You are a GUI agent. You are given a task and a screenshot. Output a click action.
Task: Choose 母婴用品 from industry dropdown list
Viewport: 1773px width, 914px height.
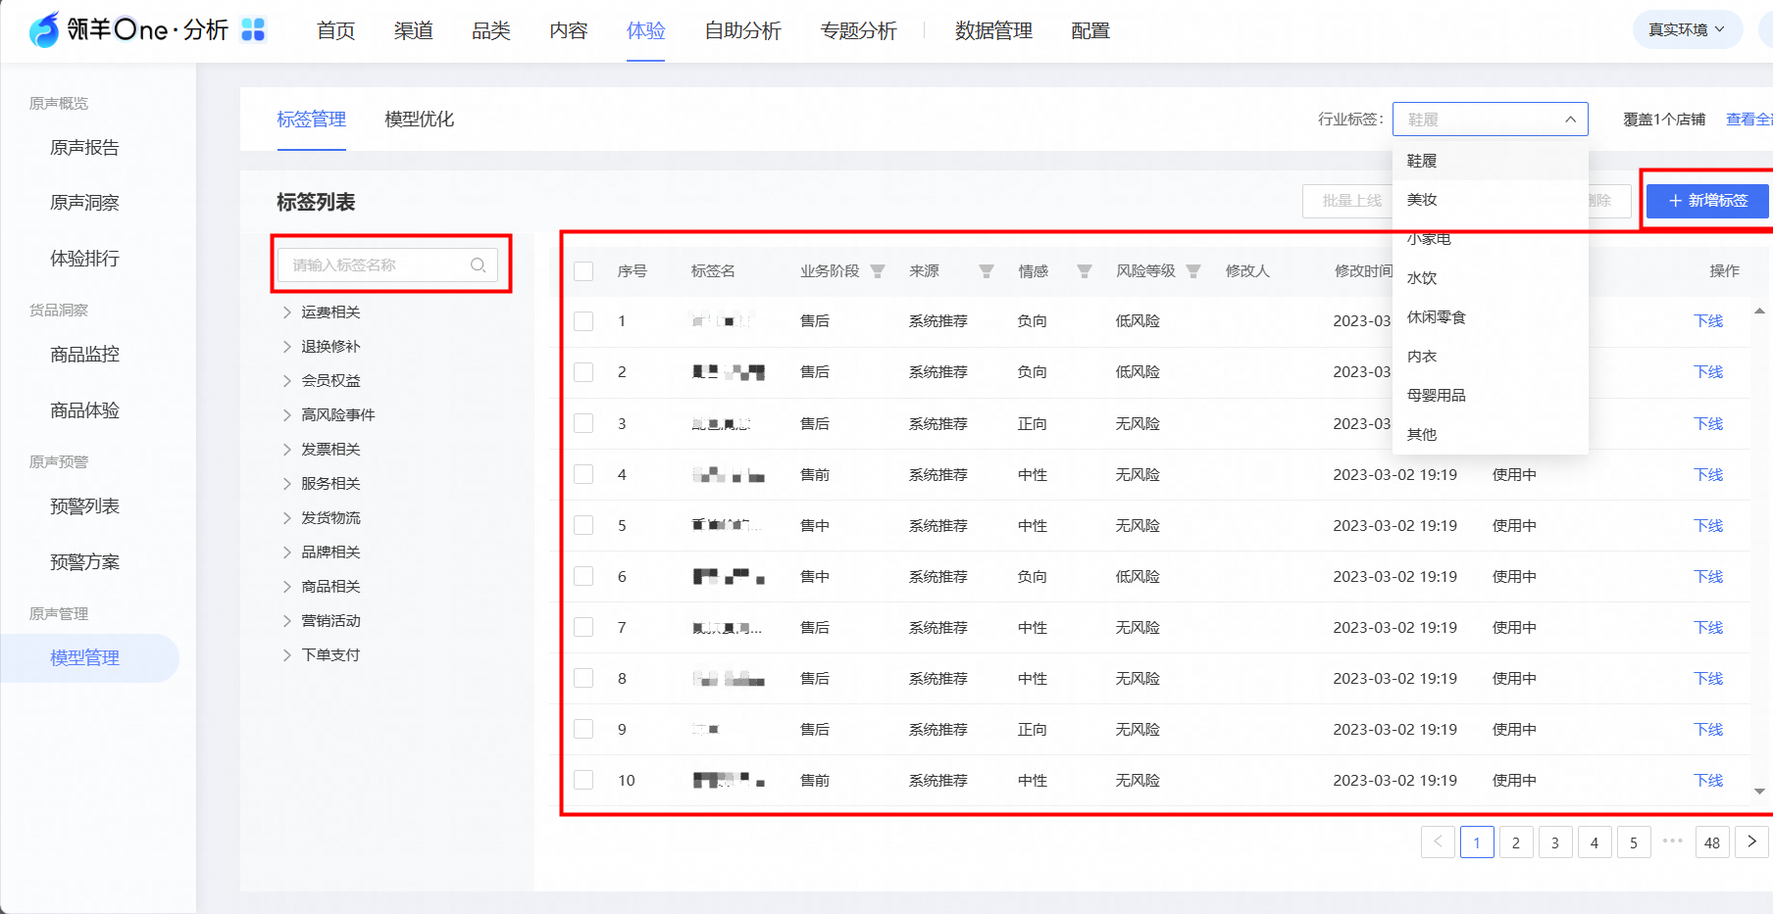tap(1490, 396)
